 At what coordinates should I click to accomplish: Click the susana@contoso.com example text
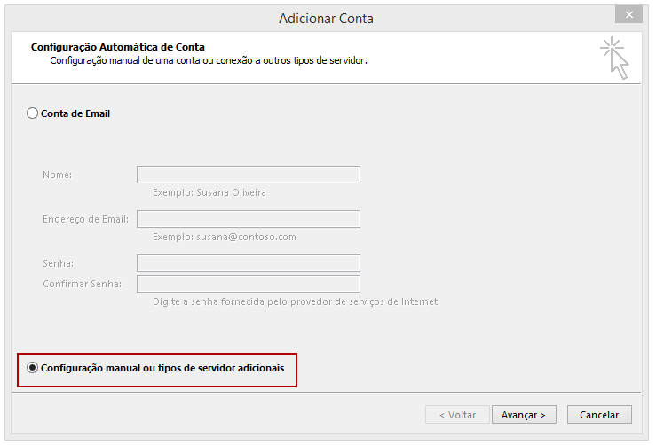246,237
